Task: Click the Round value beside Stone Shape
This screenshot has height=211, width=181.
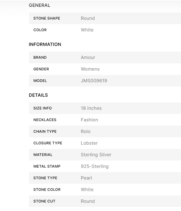Action: pyautogui.click(x=88, y=18)
